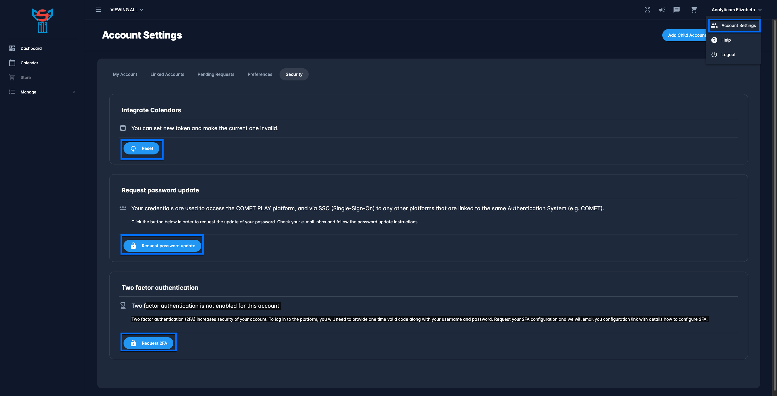
Task: Click Logout in the user menu
Action: coord(728,55)
